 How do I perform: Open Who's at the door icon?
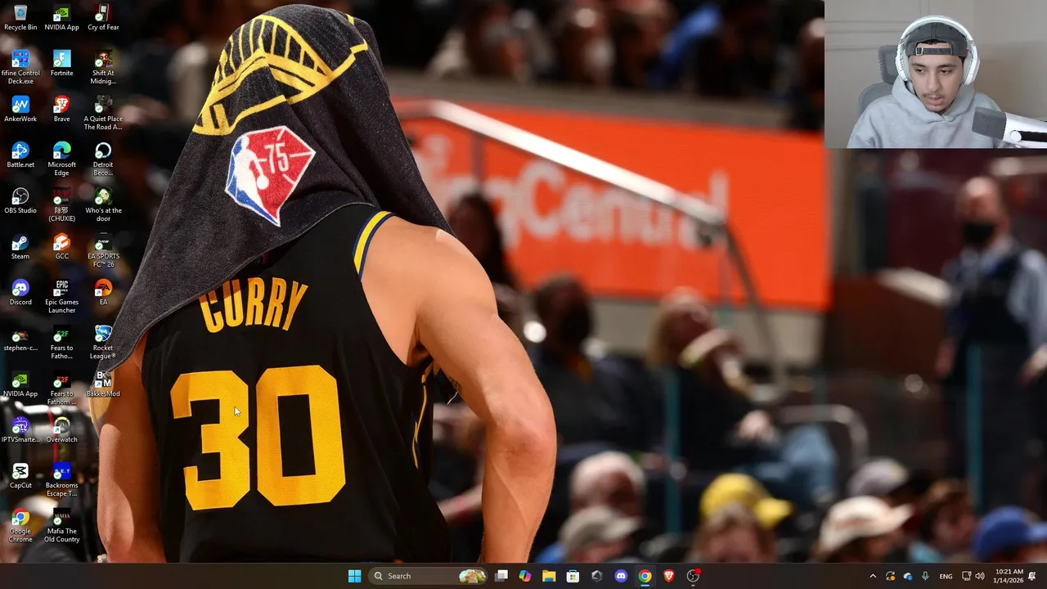[x=103, y=205]
